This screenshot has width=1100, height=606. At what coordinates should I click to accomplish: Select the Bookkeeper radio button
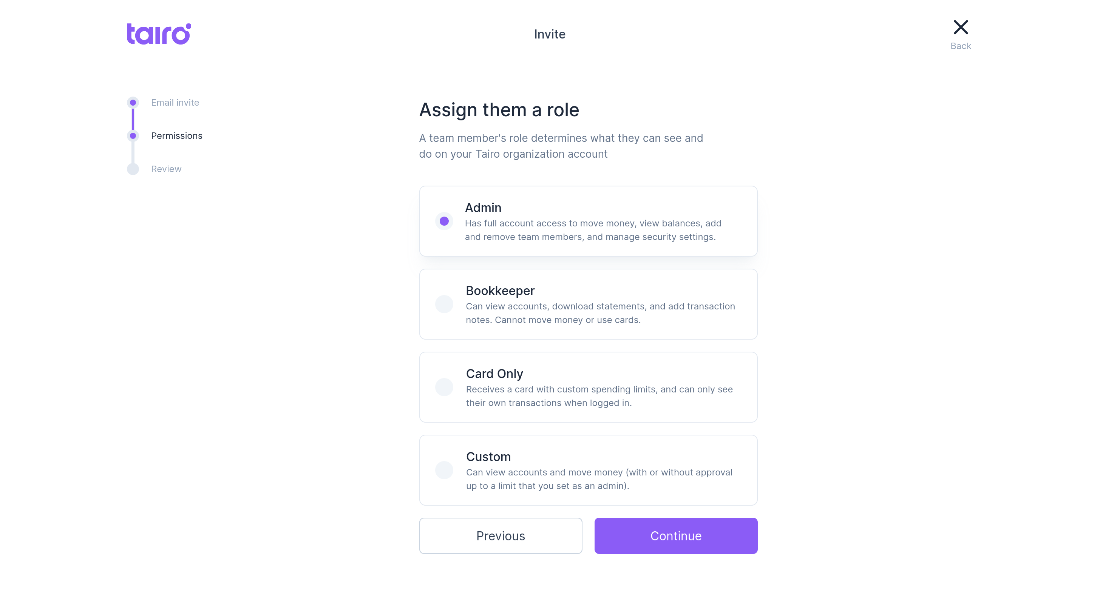tap(444, 304)
